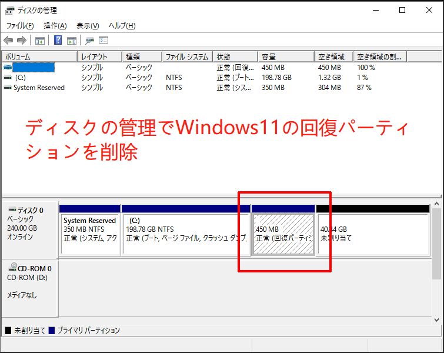Sort by ファイル システム column header

click(x=188, y=56)
